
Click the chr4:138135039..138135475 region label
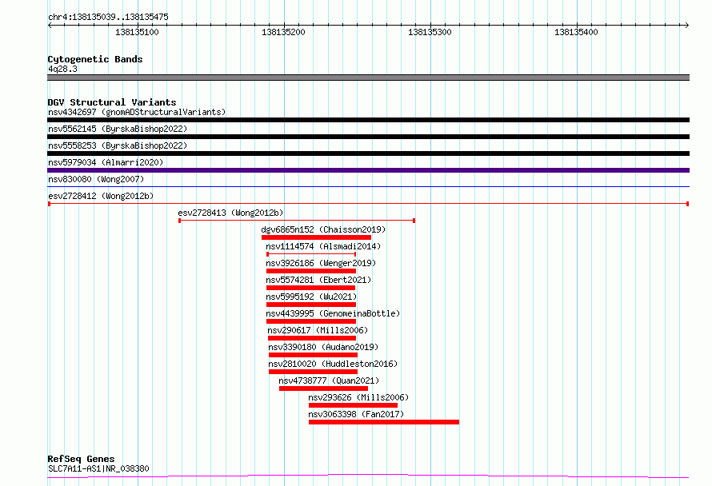point(108,18)
